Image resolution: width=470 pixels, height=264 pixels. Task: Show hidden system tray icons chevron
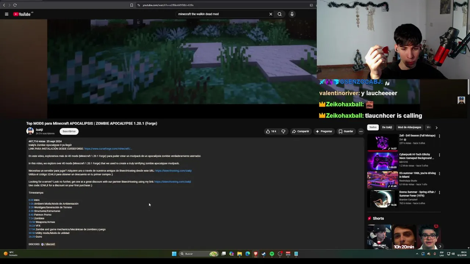click(x=417, y=254)
